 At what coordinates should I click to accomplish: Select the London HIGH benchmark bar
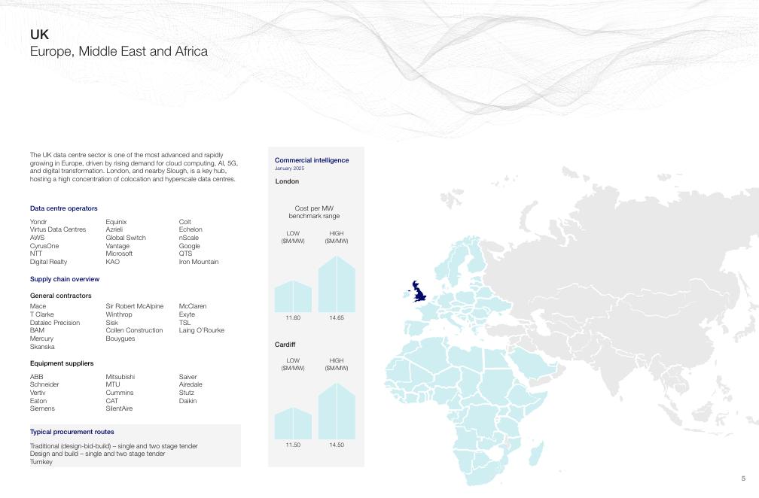pyautogui.click(x=337, y=284)
